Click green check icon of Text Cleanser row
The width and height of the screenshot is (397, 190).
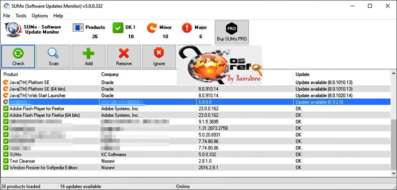tap(5, 161)
